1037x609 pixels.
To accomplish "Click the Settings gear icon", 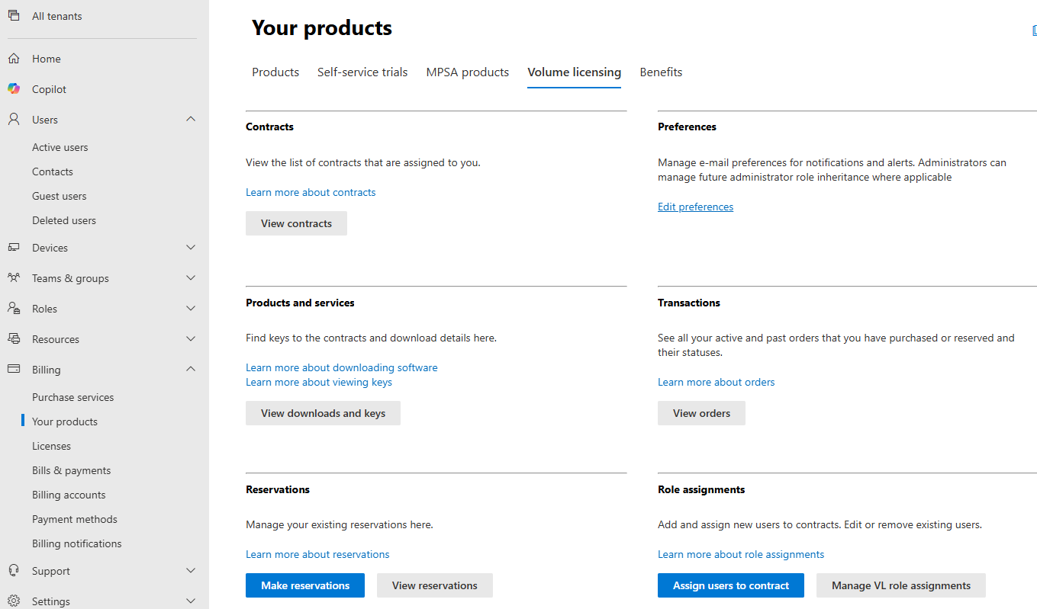I will point(14,601).
